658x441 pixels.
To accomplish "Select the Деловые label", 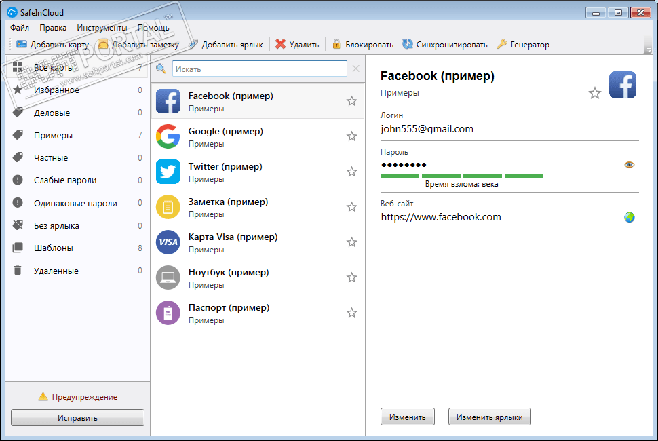I will tap(77, 113).
